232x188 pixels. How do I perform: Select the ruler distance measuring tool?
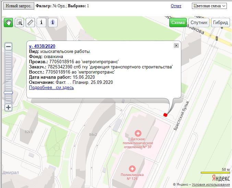click(x=30, y=23)
